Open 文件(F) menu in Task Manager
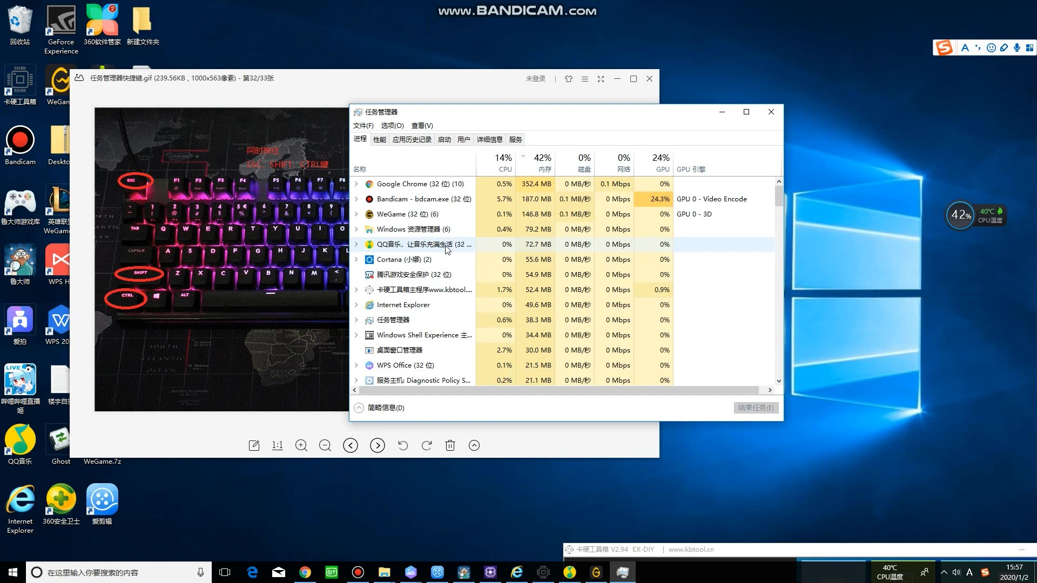The height and width of the screenshot is (583, 1037). pyautogui.click(x=363, y=126)
